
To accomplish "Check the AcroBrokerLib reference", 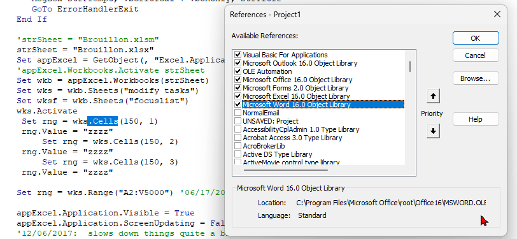I will [237, 145].
